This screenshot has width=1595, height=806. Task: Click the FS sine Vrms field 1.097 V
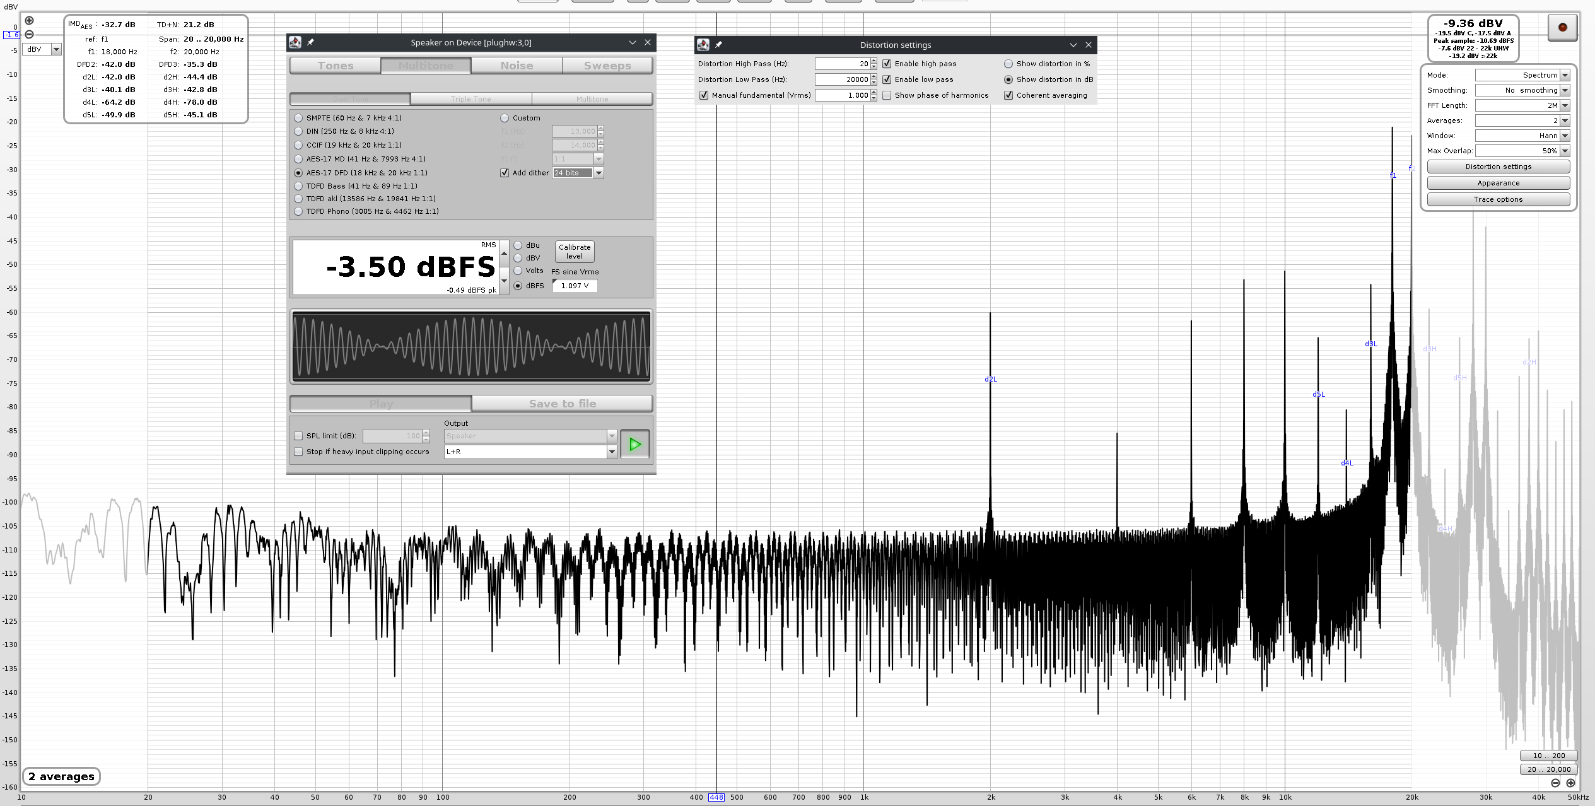pos(575,286)
